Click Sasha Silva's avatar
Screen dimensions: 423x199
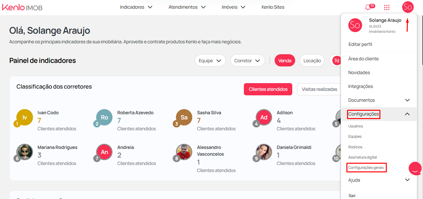[184, 117]
